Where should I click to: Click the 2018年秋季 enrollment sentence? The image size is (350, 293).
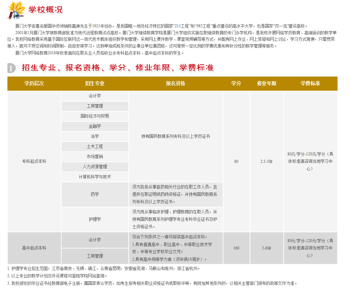tap(100, 53)
